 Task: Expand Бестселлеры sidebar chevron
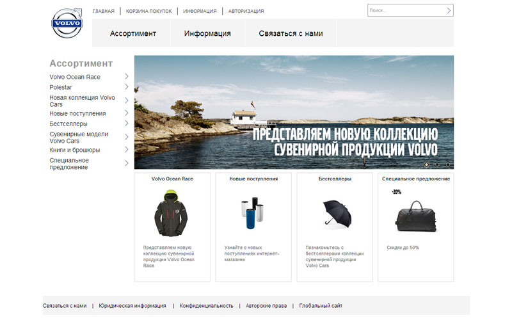(127, 124)
